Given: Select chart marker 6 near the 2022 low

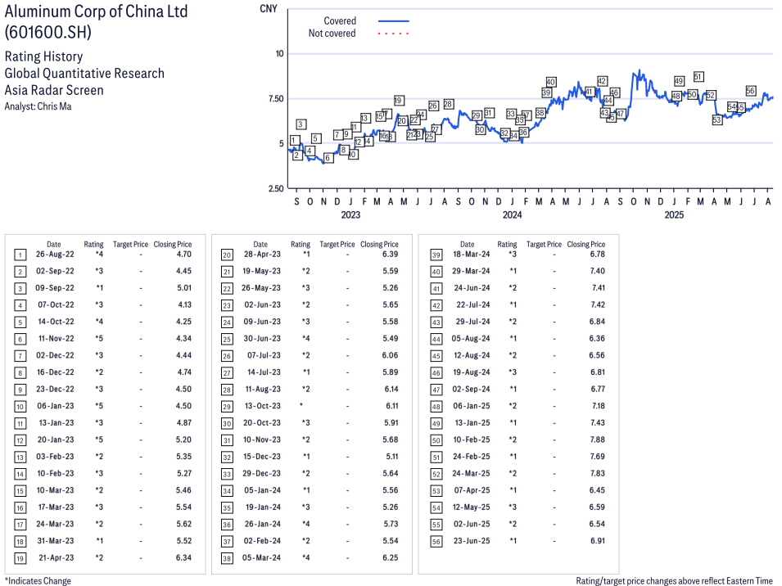Looking at the screenshot, I should (328, 158).
